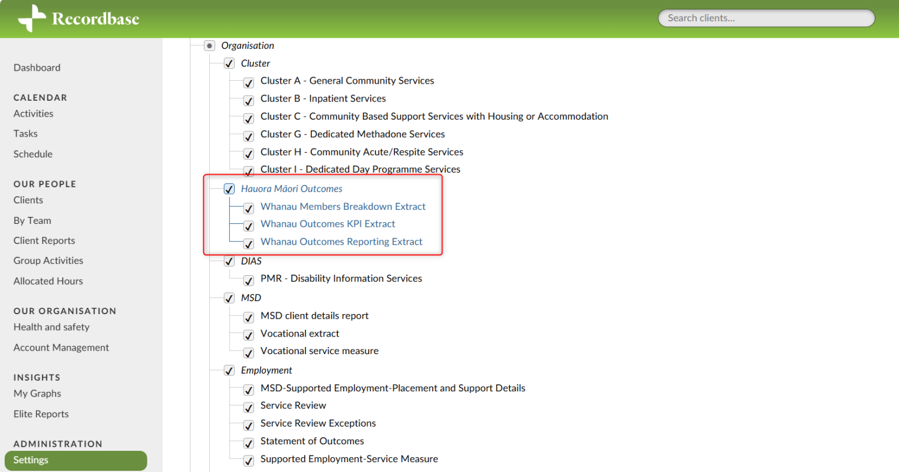Toggle the Employment group checkbox
Image resolution: width=899 pixels, height=472 pixels.
click(229, 371)
